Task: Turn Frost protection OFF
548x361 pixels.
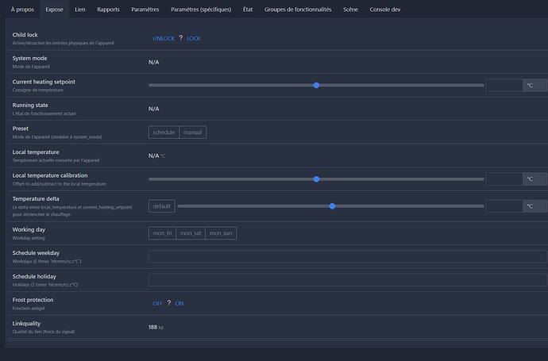Action: click(158, 303)
